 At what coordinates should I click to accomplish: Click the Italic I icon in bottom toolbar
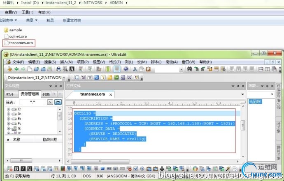(23, 169)
